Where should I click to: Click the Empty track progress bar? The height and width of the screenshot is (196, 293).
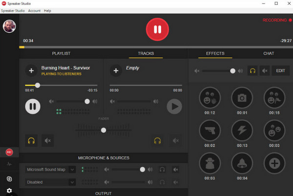[146, 85]
